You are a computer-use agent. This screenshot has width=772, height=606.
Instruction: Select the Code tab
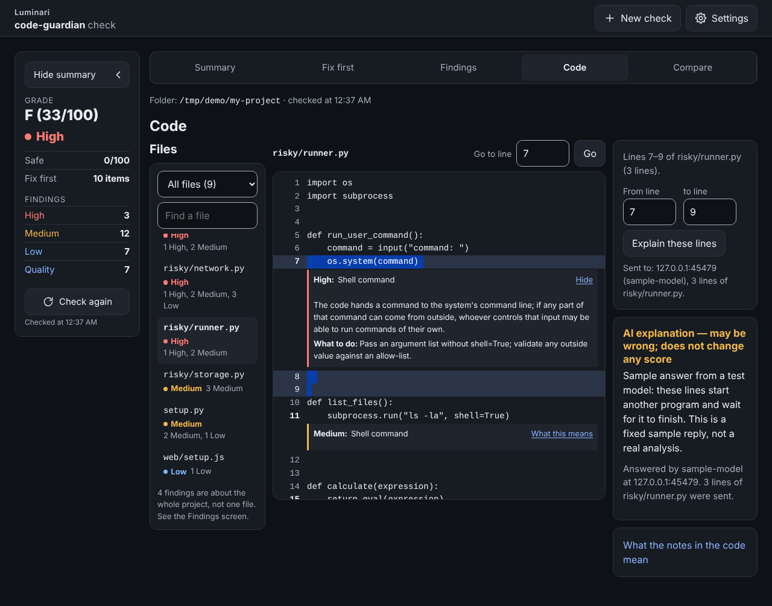coord(575,68)
